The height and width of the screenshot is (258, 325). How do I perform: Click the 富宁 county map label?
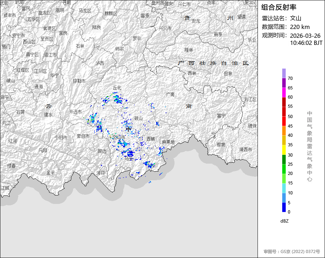[221, 116]
